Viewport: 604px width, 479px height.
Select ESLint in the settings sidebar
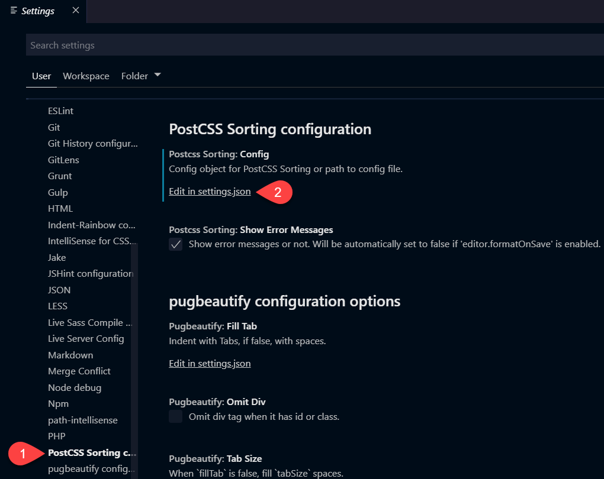pyautogui.click(x=60, y=111)
